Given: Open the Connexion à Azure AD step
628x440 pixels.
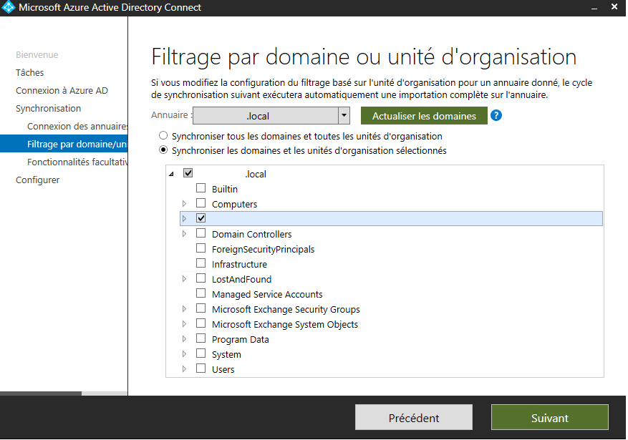Looking at the screenshot, I should (62, 90).
